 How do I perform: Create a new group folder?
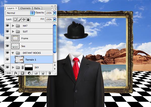tap(36, 73)
